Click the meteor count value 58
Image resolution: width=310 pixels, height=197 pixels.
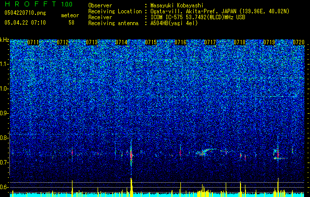click(x=71, y=23)
